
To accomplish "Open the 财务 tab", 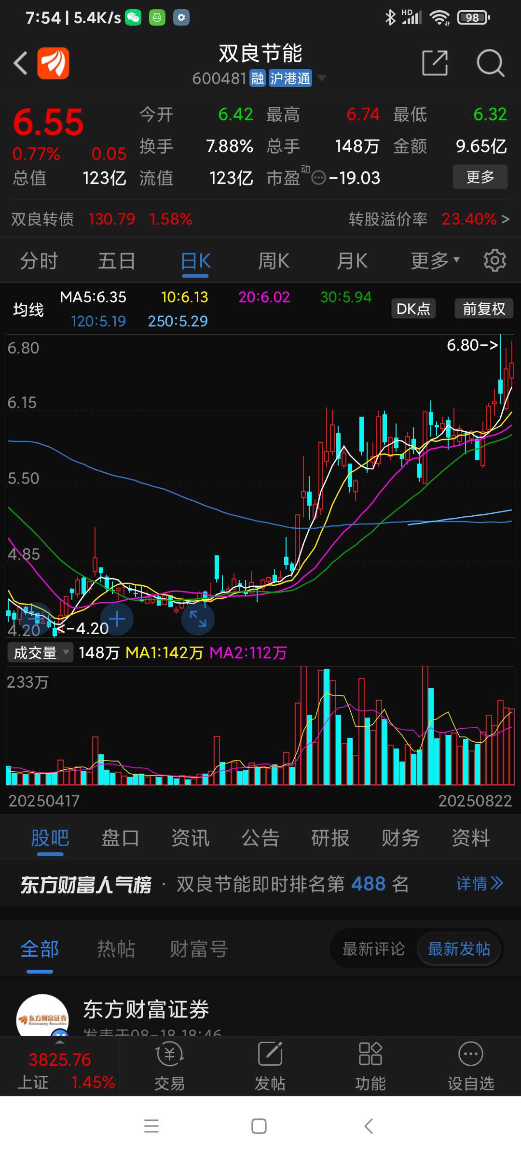I will point(400,838).
